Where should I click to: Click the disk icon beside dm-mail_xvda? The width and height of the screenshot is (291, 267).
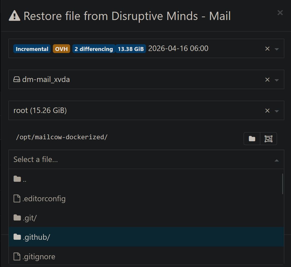(17, 80)
